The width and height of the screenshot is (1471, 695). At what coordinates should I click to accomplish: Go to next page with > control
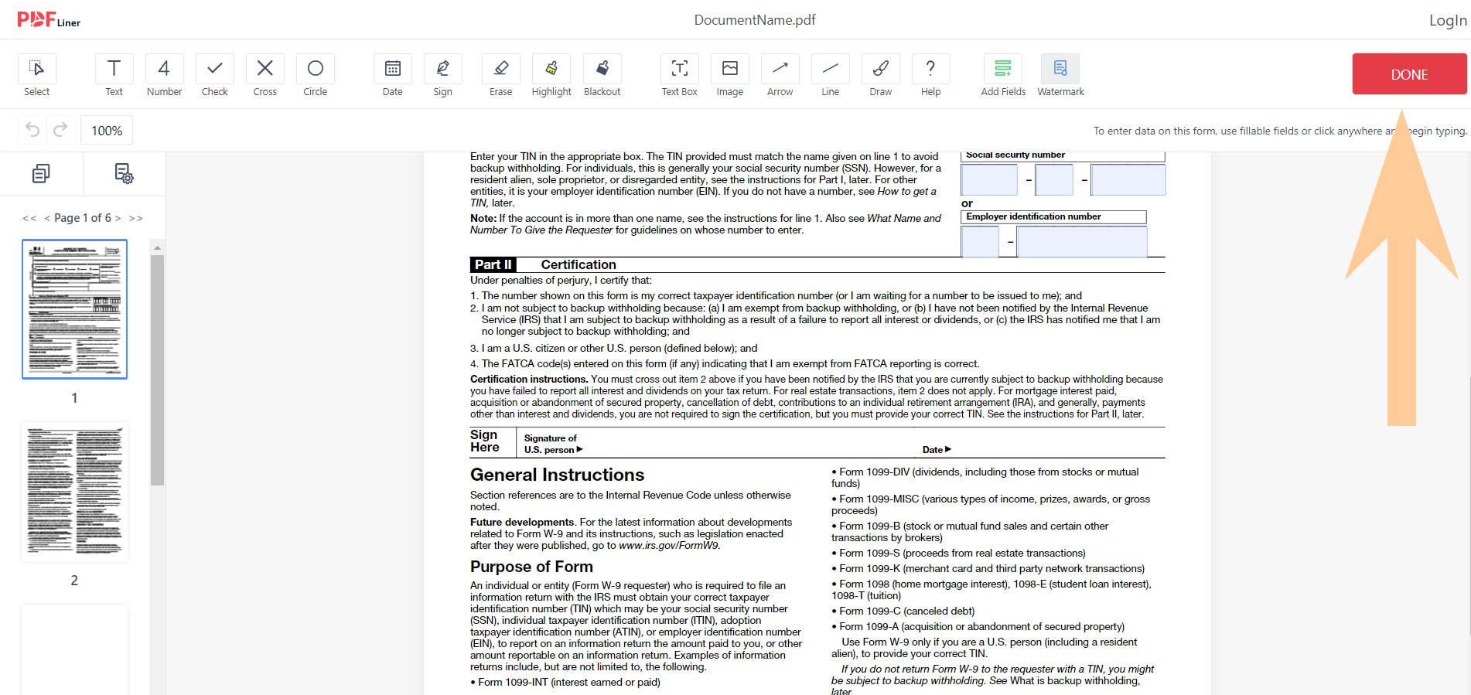point(118,218)
